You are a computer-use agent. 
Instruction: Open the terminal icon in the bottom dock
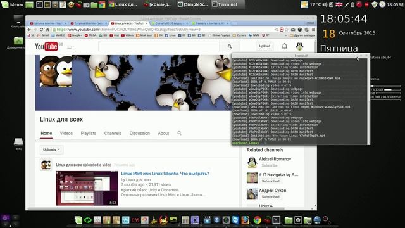click(277, 220)
